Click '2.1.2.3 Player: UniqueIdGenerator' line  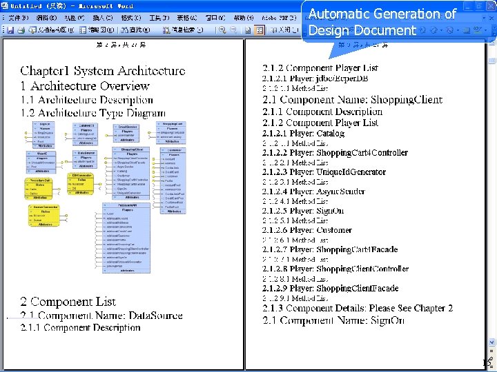[324, 172]
